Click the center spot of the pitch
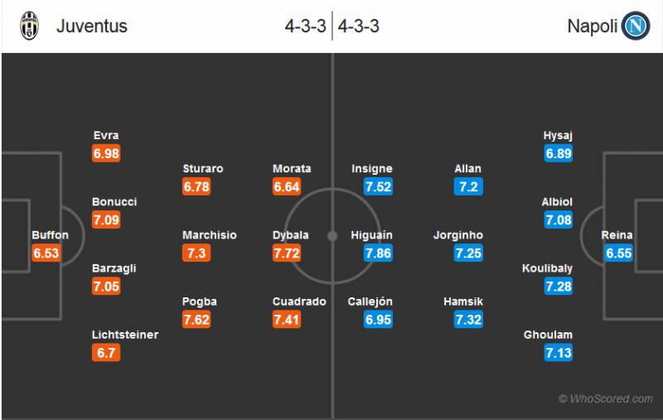 [x=332, y=235]
